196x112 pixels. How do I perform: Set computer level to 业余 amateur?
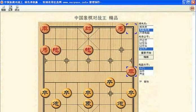[146, 71]
